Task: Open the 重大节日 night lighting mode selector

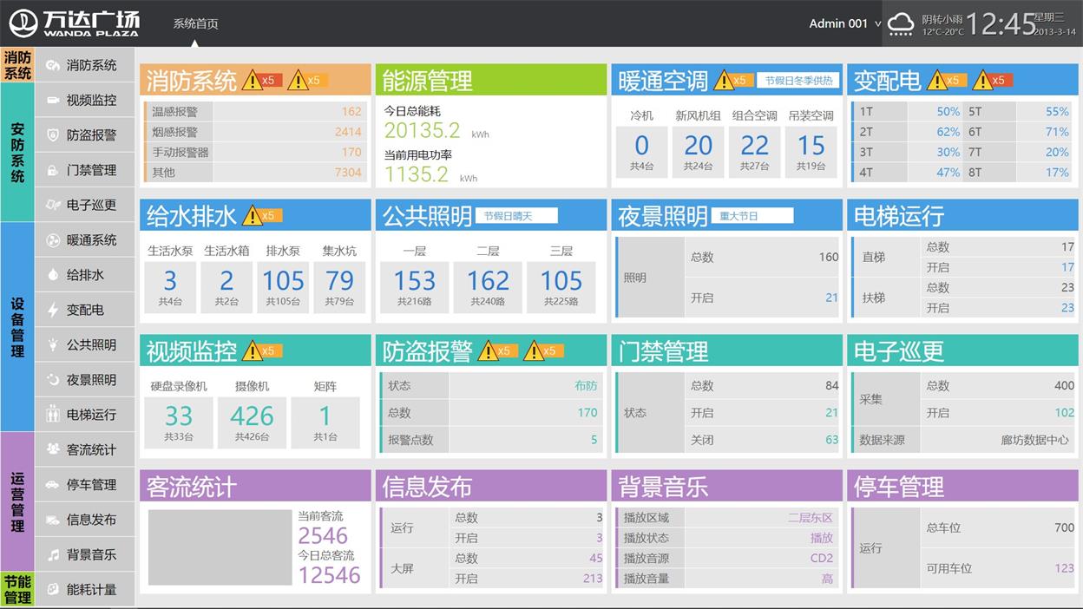Action: point(752,216)
